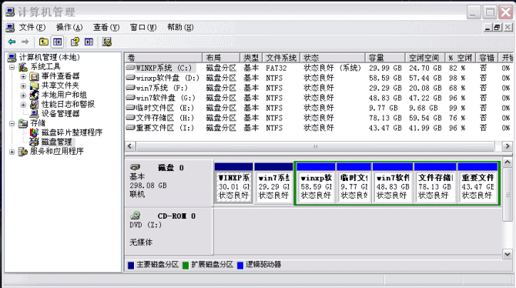Click the console icon left of 文件 menu
The image size is (516, 288).
click(10, 27)
